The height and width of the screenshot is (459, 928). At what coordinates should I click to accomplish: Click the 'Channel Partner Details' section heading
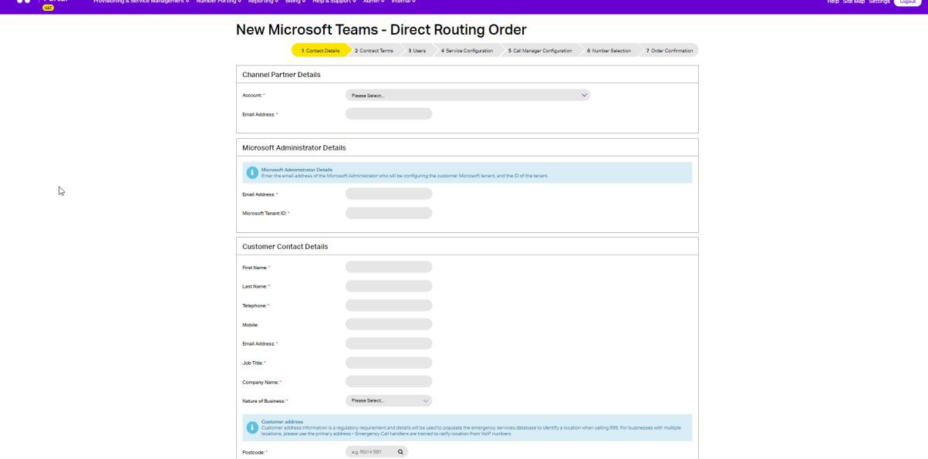282,75
